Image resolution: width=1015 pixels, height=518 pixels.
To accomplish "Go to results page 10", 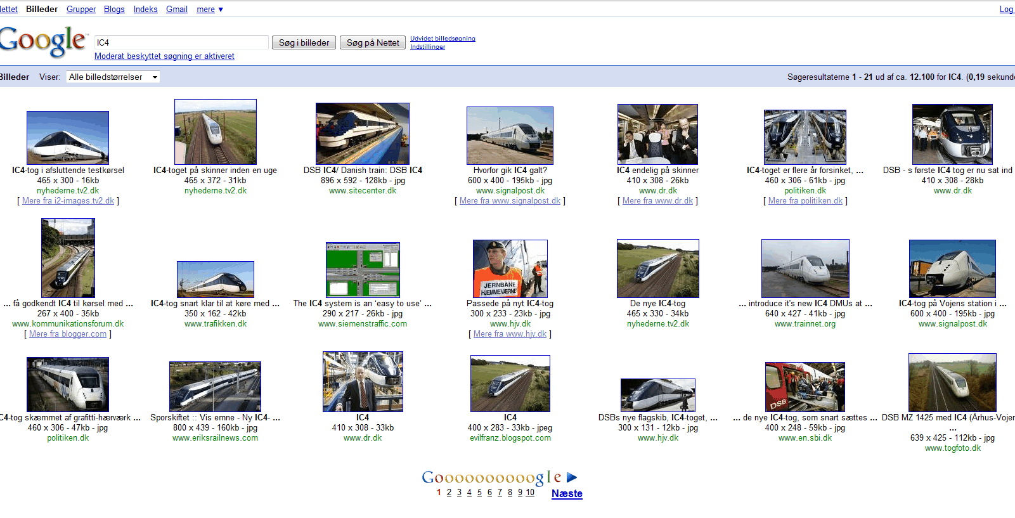I will [530, 493].
